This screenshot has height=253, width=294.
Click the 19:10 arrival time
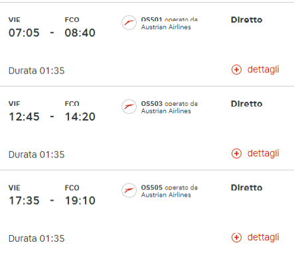coord(80,201)
